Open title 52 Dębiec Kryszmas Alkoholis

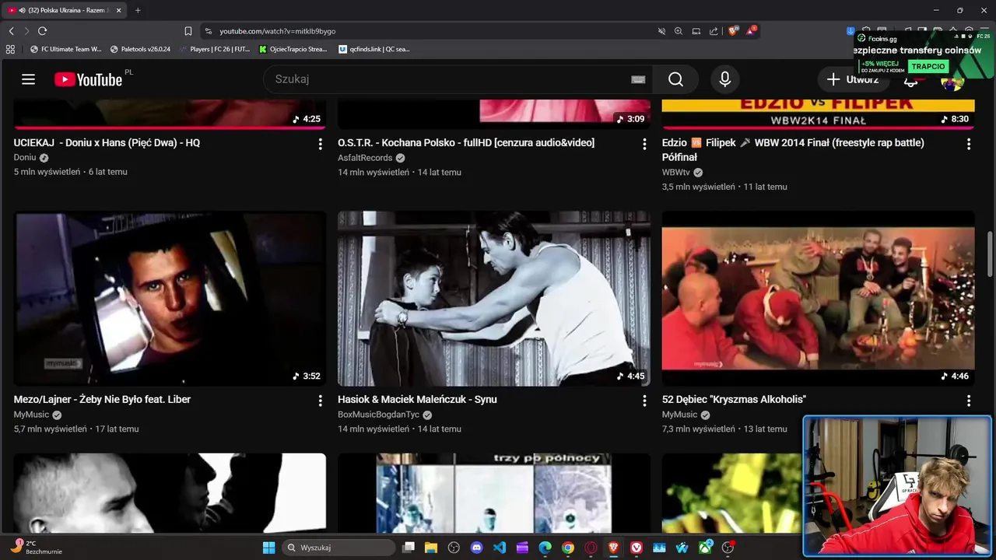pos(734,400)
